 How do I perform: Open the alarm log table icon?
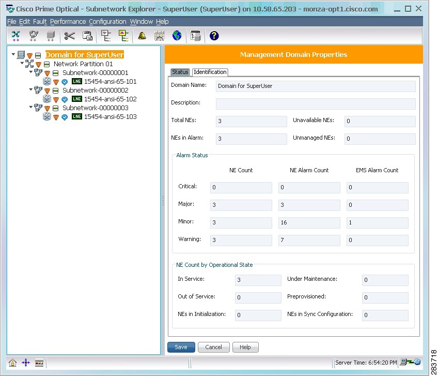159,36
